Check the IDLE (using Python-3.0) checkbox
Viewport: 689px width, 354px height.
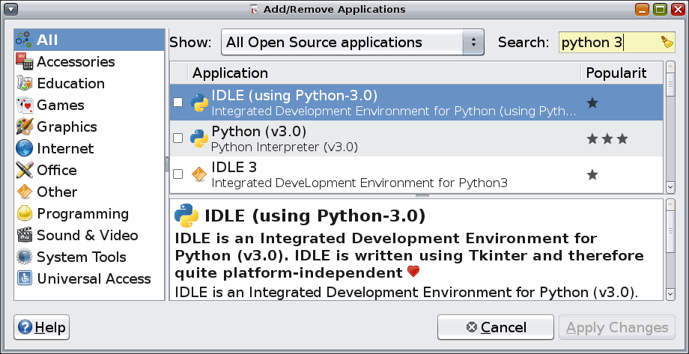pos(178,103)
